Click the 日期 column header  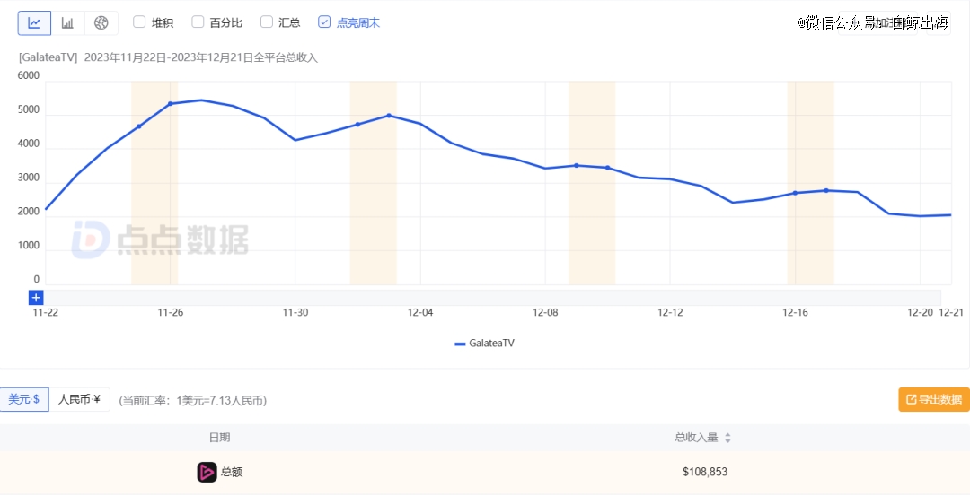[x=220, y=438]
